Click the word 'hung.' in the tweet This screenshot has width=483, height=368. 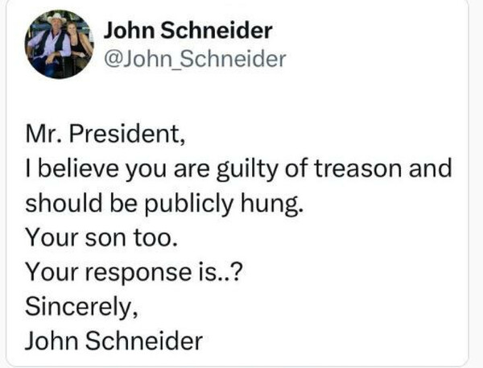coord(272,204)
